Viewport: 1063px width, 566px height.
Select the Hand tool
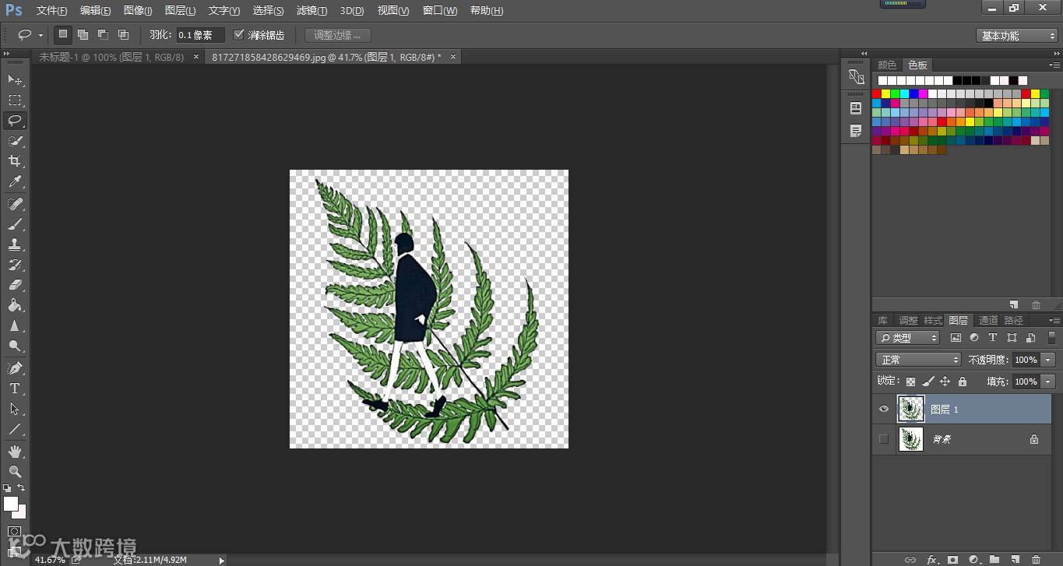15,451
